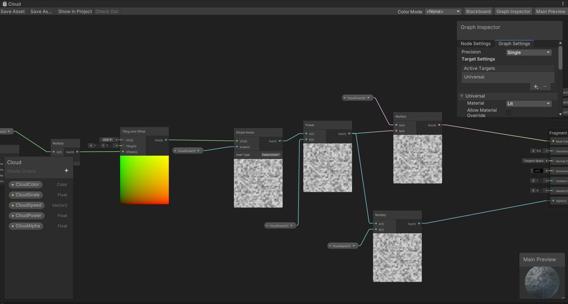The height and width of the screenshot is (304, 568).
Task: Click the CloudColor(4) property node
Action: (x=358, y=98)
